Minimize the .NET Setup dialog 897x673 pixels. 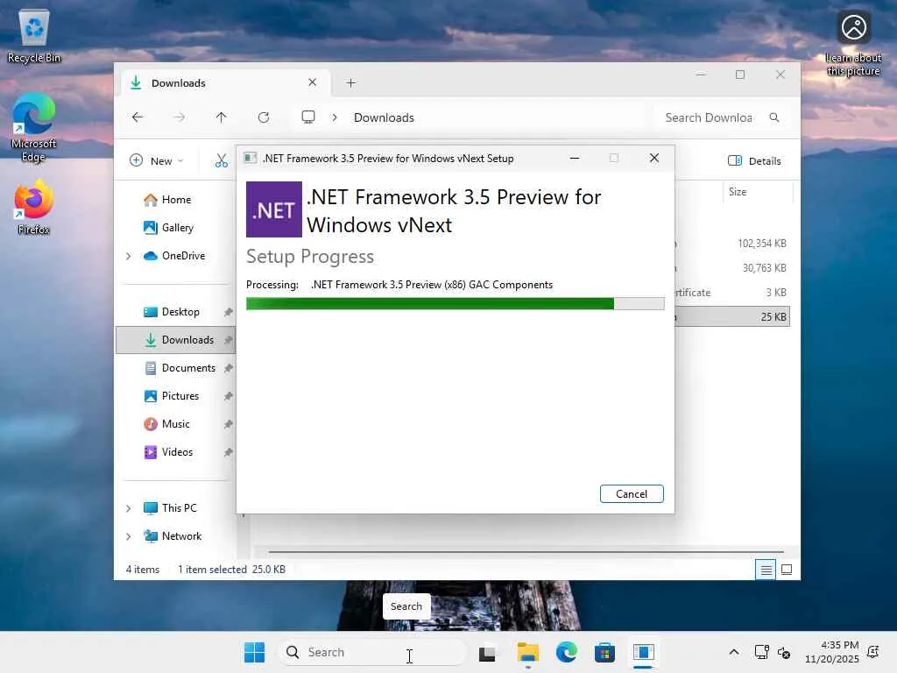(575, 158)
